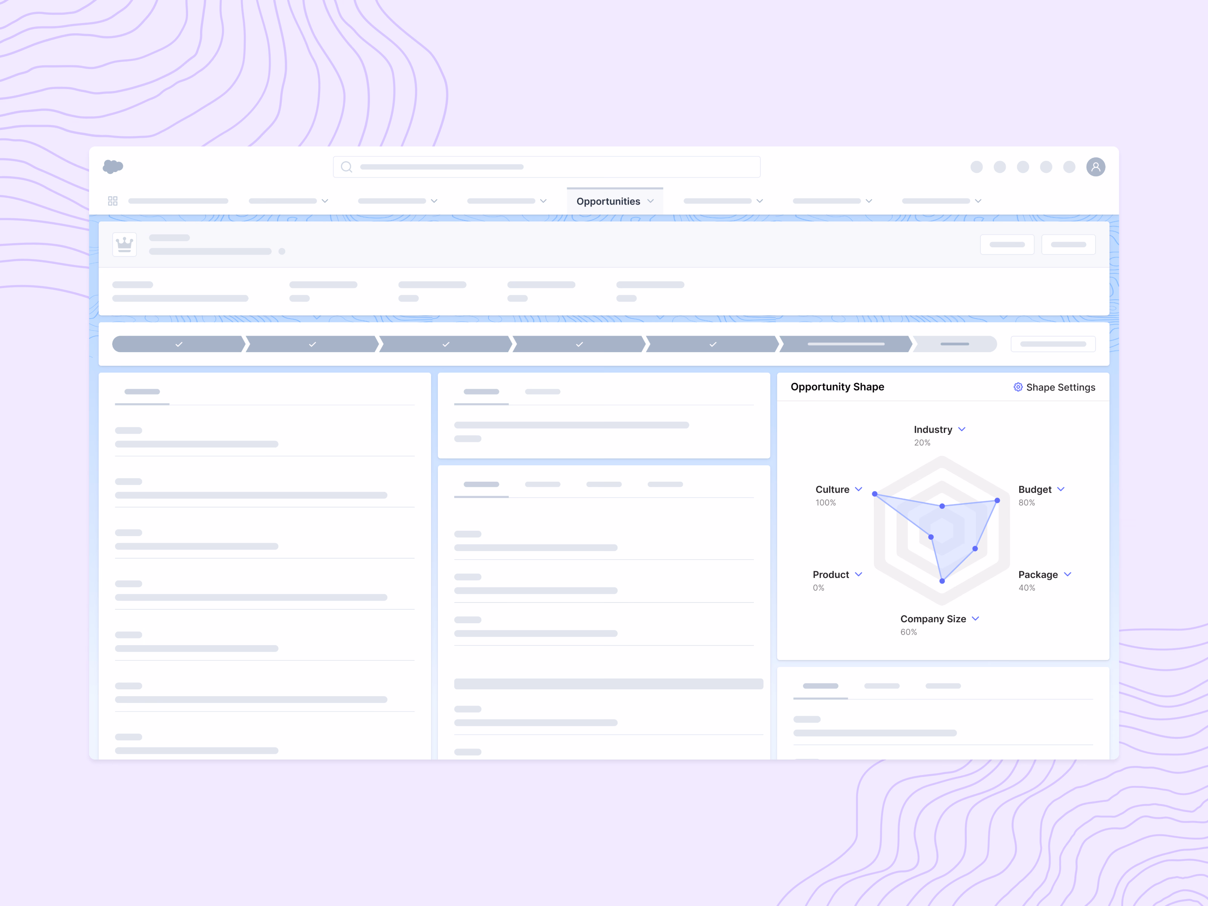Expand the Industry dropdown chevron
This screenshot has width=1208, height=906.
pos(962,429)
